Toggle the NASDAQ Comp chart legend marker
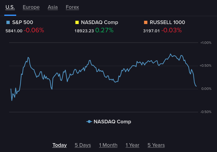This screenshot has height=152, width=217. click(89, 122)
